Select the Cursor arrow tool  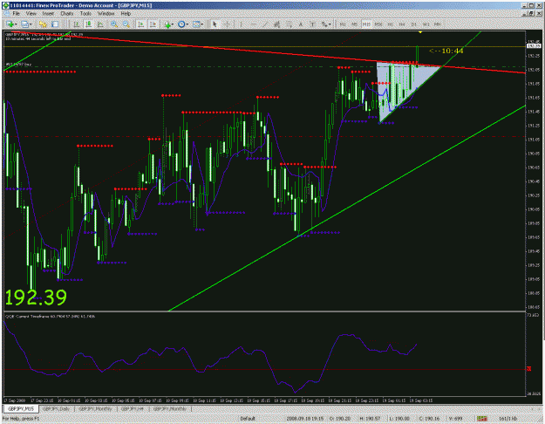(x=215, y=24)
